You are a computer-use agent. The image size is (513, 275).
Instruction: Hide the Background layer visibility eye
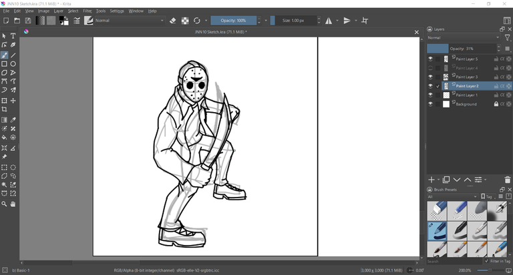(x=430, y=104)
